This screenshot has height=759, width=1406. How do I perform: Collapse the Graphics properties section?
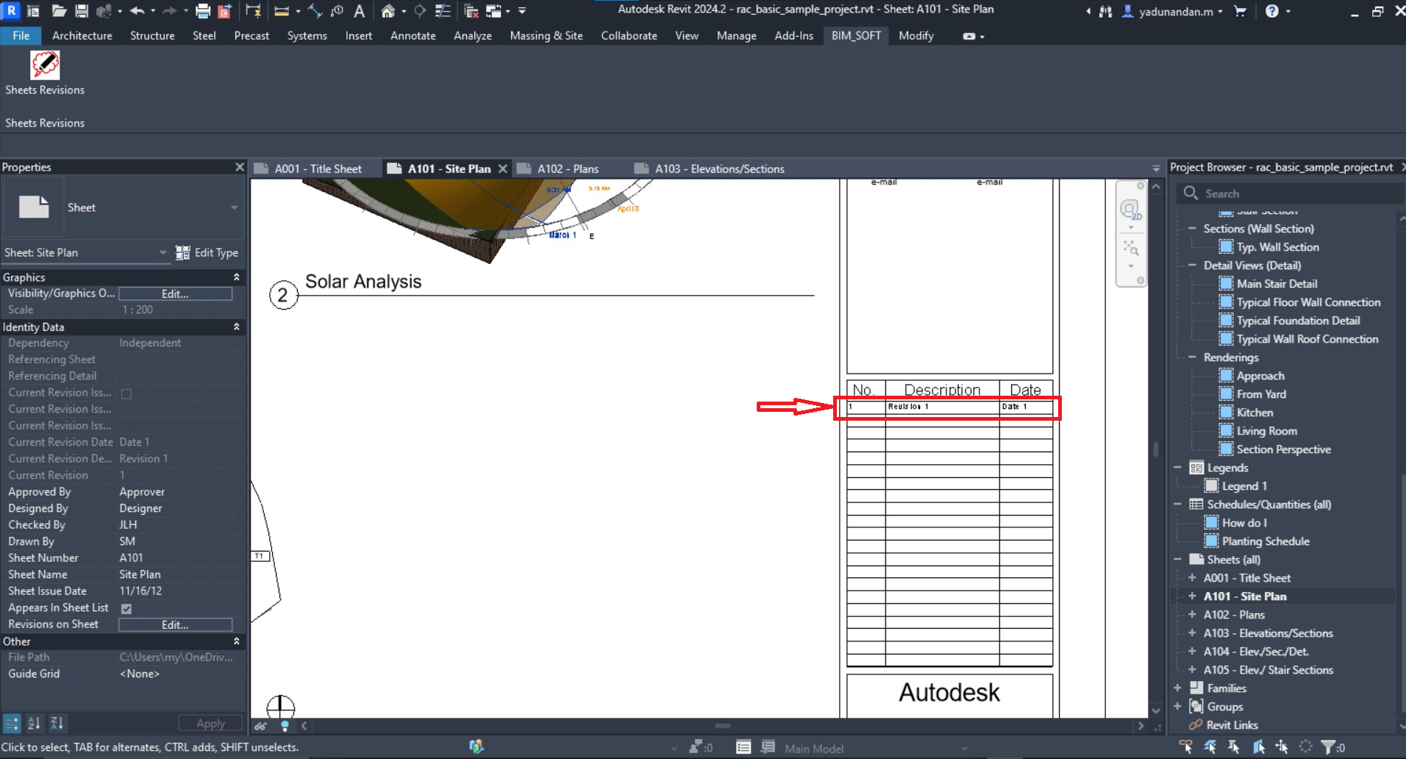pyautogui.click(x=237, y=277)
